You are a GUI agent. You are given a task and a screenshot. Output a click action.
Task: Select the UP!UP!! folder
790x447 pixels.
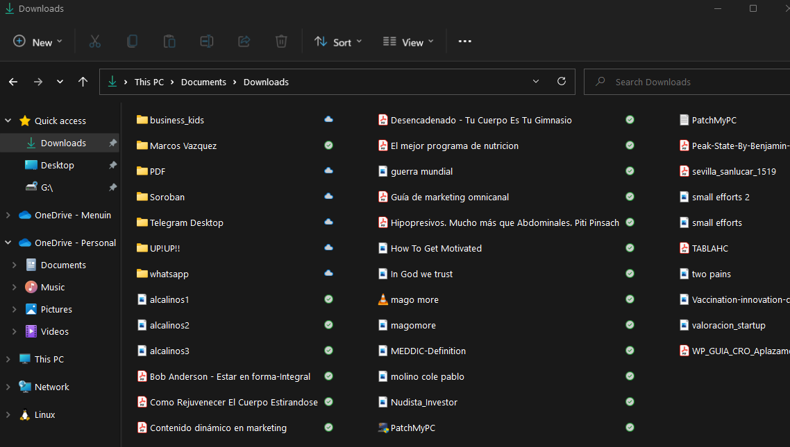(158, 248)
